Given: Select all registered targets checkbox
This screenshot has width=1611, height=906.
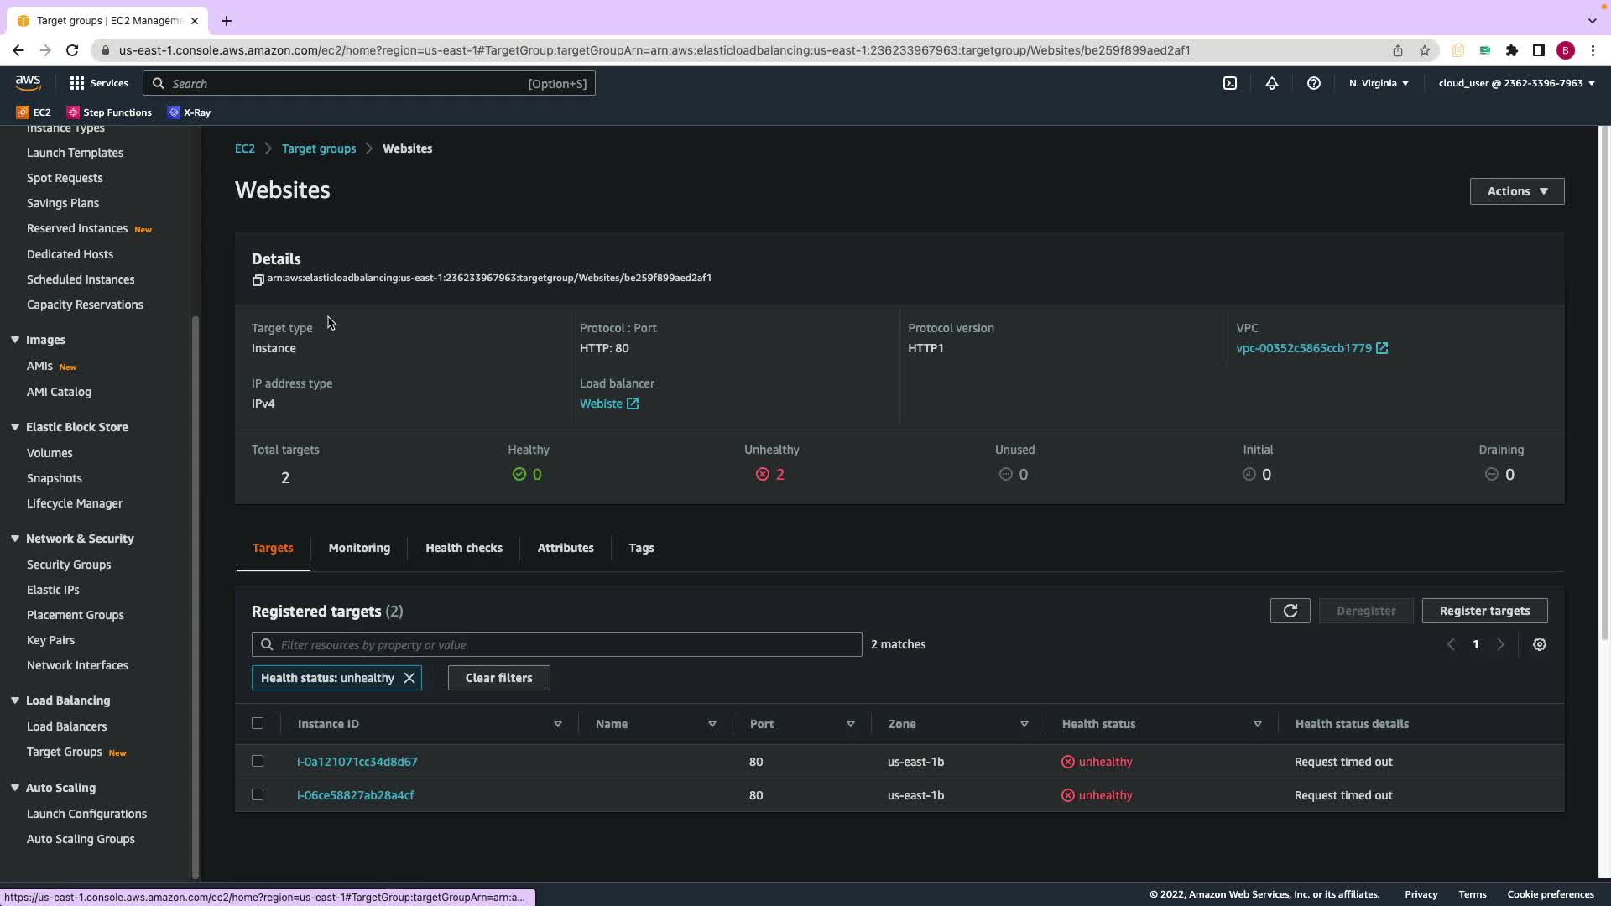Looking at the screenshot, I should 258,723.
